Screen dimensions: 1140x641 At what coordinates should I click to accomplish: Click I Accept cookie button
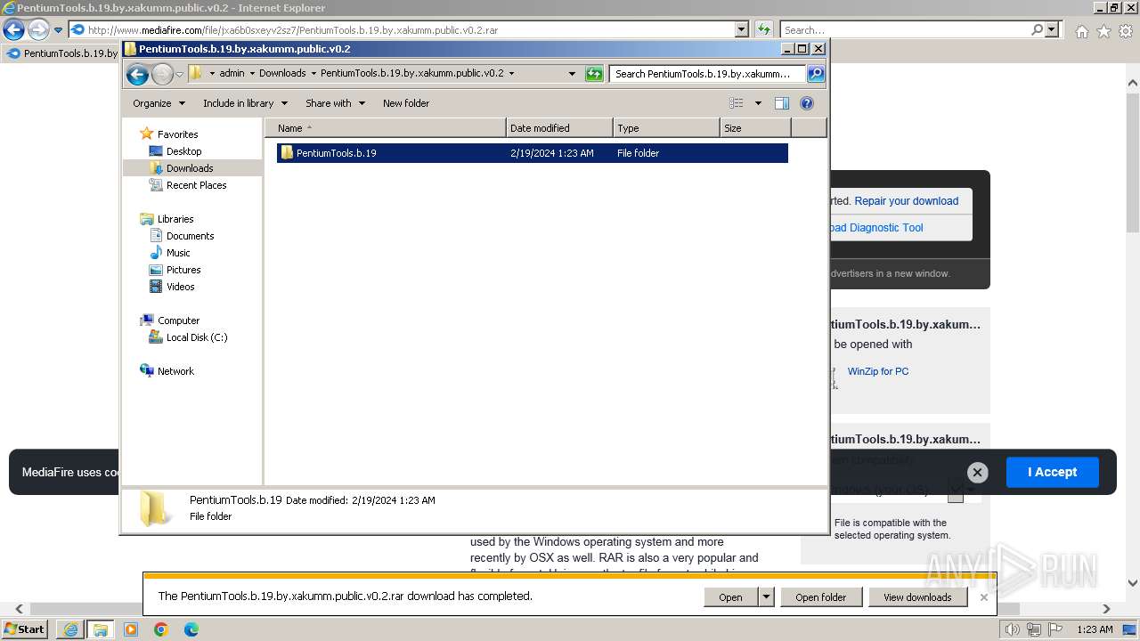1052,472
